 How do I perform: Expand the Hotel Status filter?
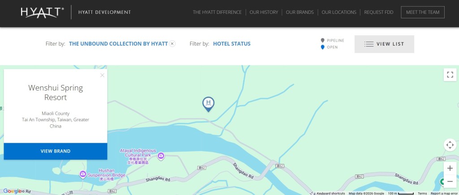(232, 44)
